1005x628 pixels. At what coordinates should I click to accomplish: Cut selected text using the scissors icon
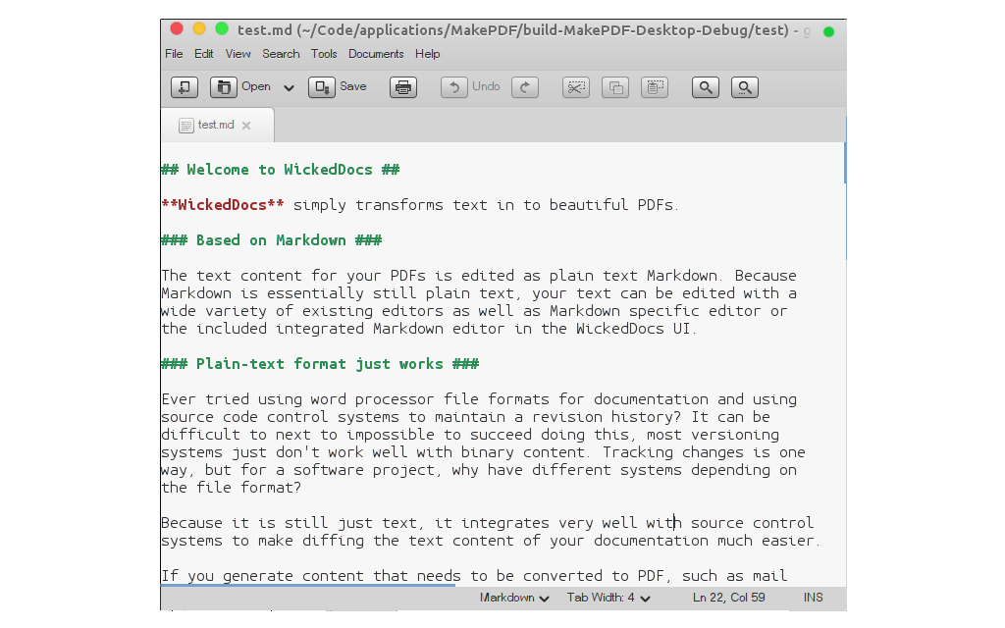click(x=575, y=87)
